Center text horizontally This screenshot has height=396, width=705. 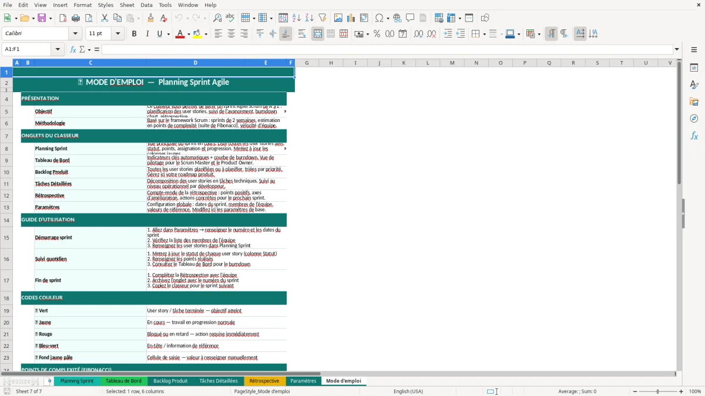pyautogui.click(x=231, y=34)
